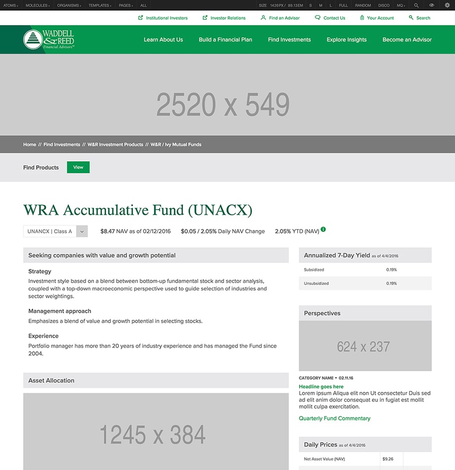455x470 pixels.
Task: Set viewport size to M
Action: tap(320, 5)
